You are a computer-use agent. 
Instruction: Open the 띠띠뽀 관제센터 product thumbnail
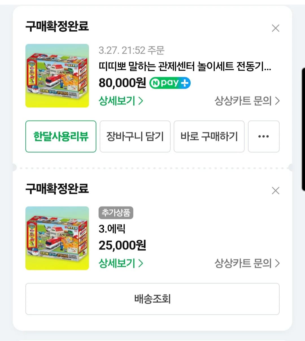coord(57,76)
